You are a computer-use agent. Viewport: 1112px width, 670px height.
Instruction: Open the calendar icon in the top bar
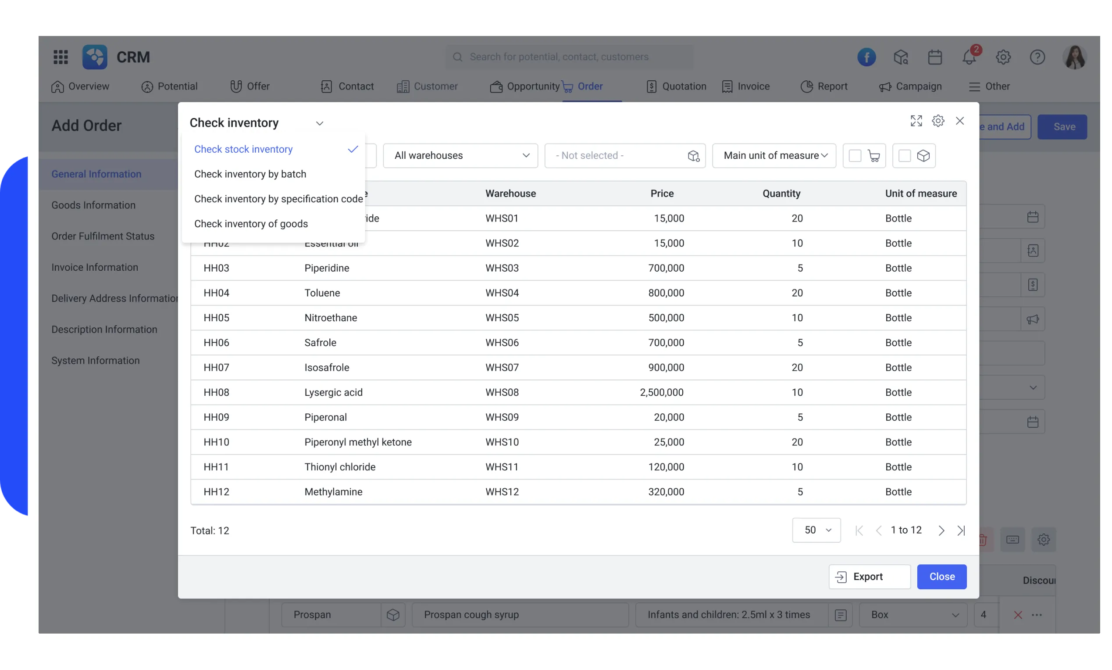point(935,57)
